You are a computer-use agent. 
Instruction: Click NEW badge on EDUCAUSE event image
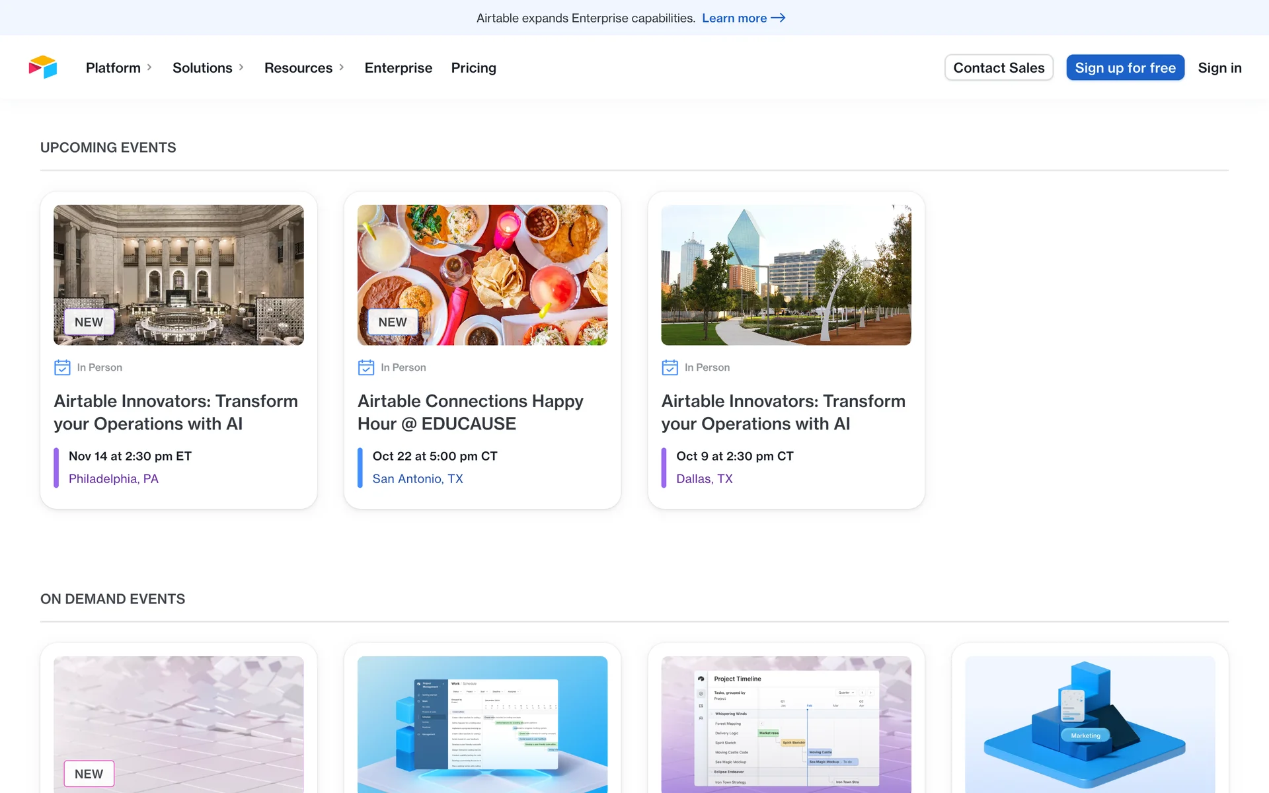393,322
